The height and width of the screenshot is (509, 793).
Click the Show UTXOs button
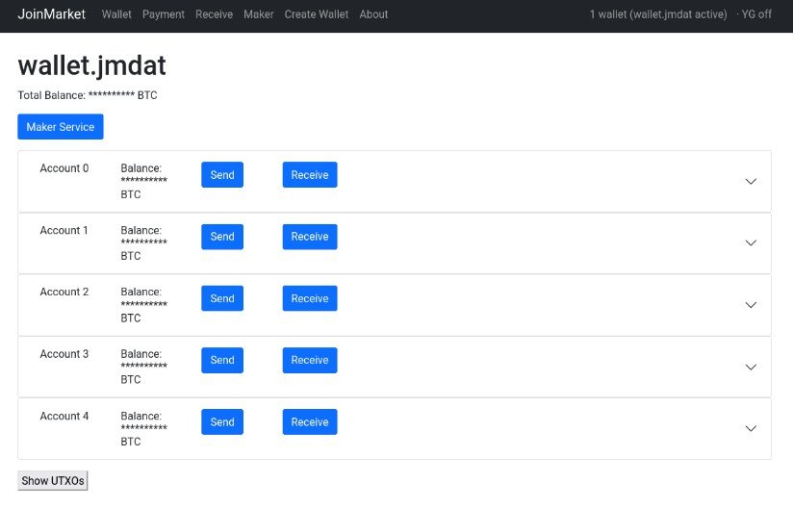pos(53,481)
